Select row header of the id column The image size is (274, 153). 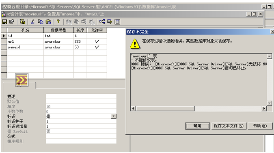[x=4, y=36]
